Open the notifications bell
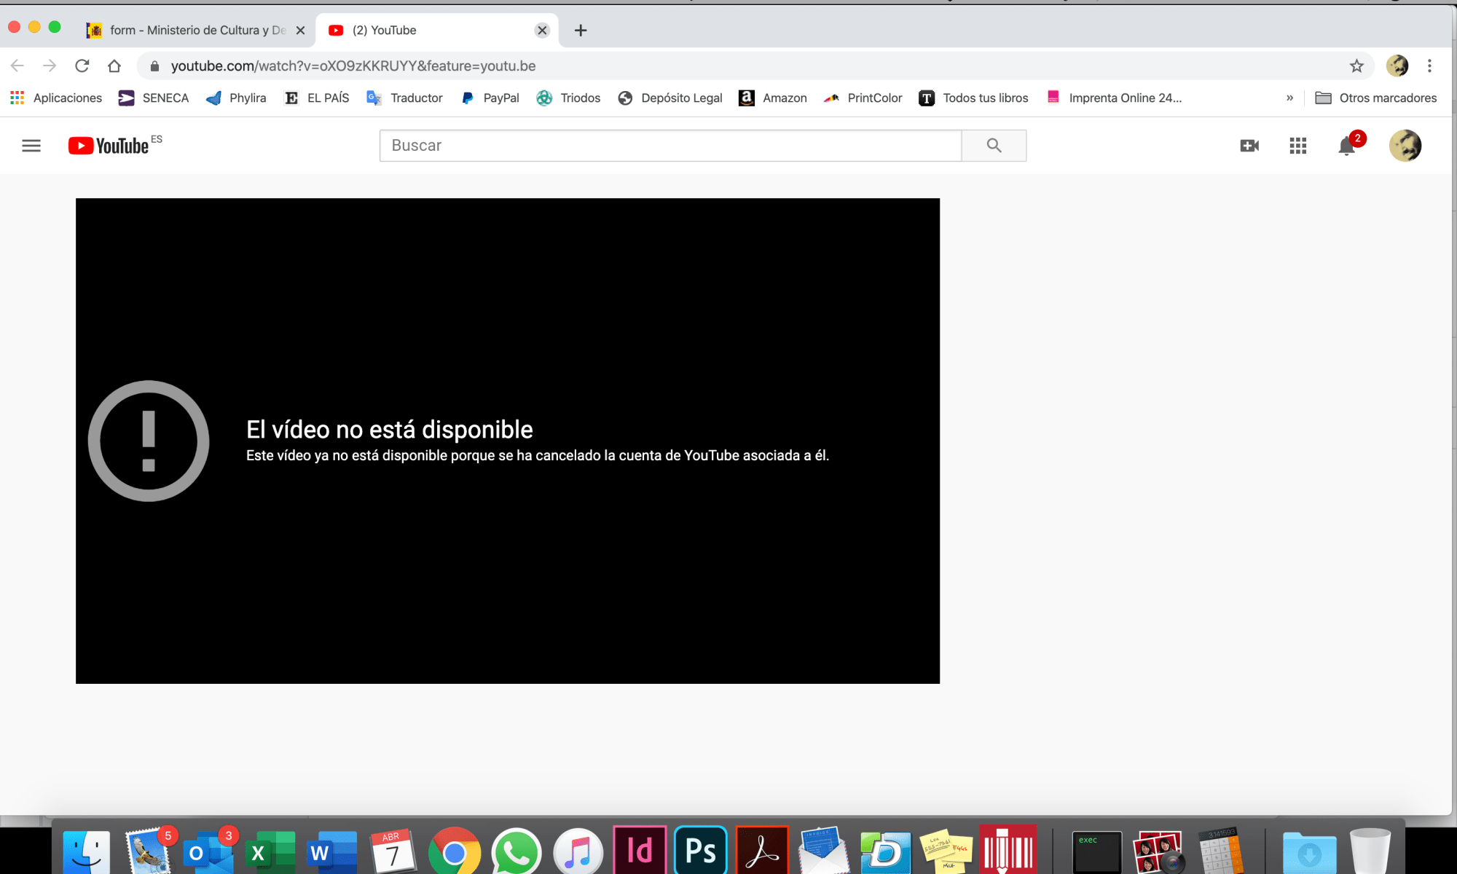 click(1346, 146)
